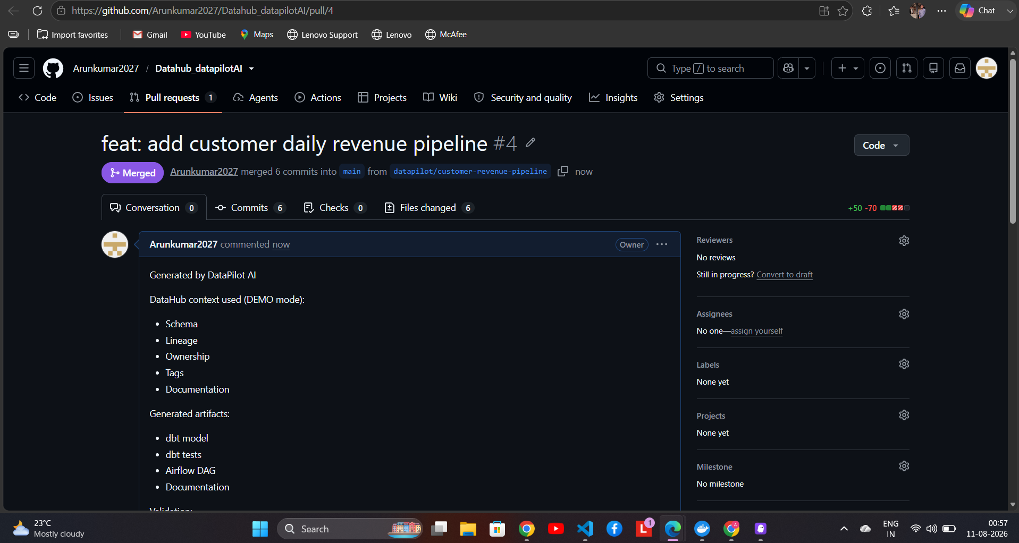Open the repository switcher dropdown caret
Viewport: 1019px width, 543px height.
pyautogui.click(x=251, y=69)
